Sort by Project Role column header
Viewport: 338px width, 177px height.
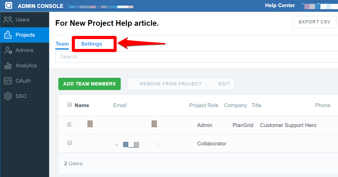pos(204,105)
